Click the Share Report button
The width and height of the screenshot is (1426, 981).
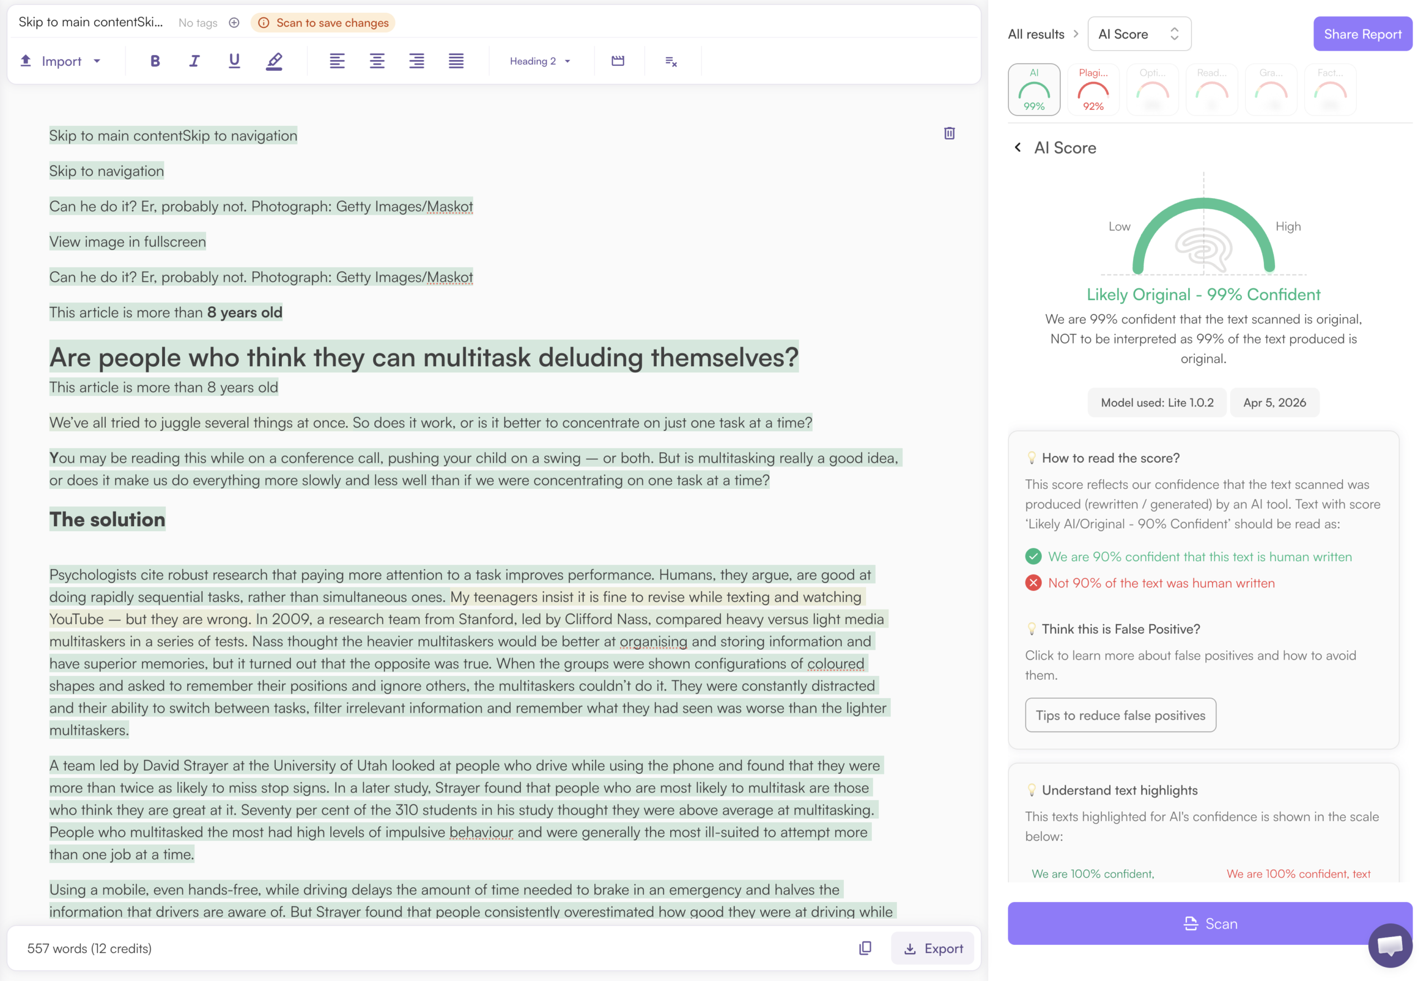tap(1362, 34)
